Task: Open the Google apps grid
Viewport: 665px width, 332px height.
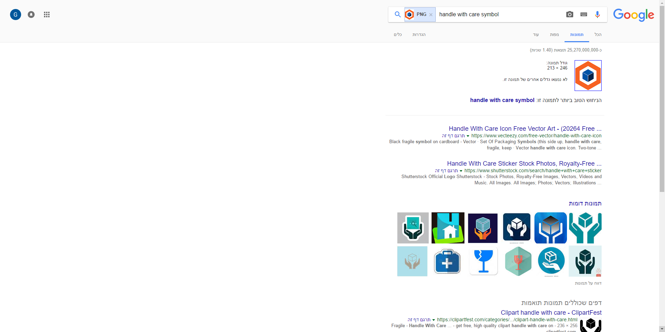Action: click(46, 14)
